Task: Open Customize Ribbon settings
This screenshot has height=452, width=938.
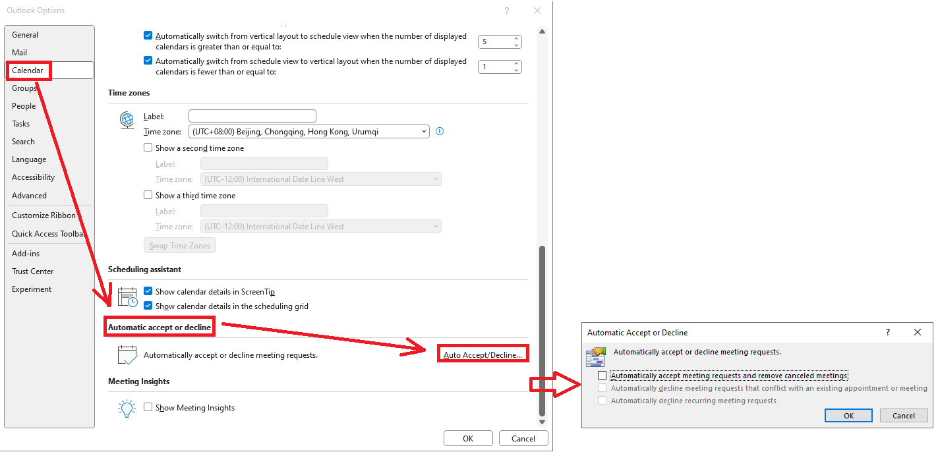Action: pos(49,215)
